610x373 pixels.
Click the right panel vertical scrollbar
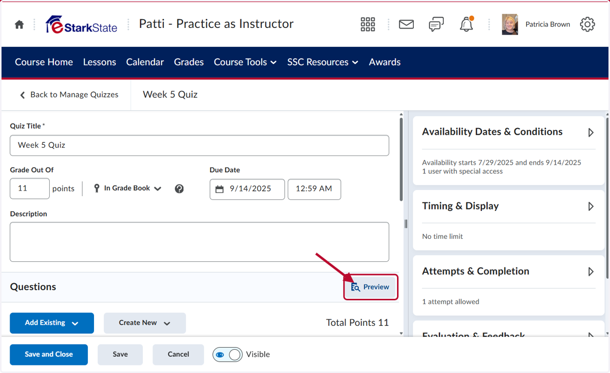coord(606,198)
